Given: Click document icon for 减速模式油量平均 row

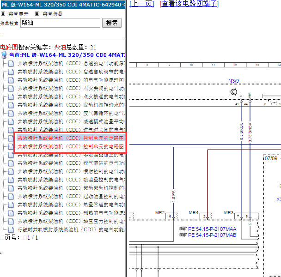Looking at the screenshot, I should click(x=11, y=121).
